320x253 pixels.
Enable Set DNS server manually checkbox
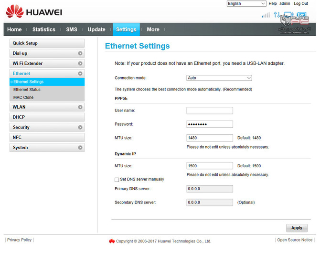coord(117,180)
